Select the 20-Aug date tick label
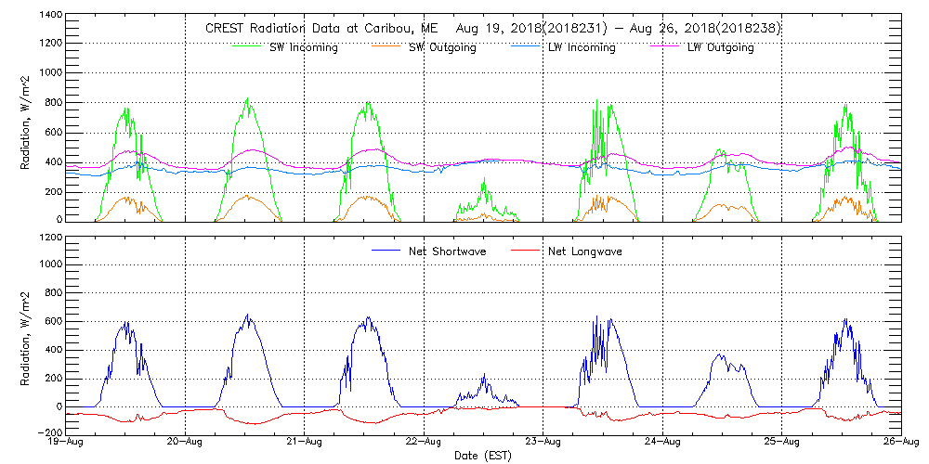The width and height of the screenshot is (929, 464). click(186, 442)
